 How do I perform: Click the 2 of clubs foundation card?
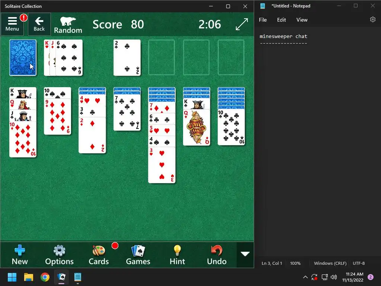click(127, 58)
